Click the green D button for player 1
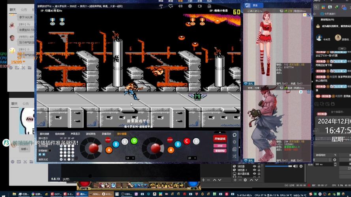The image size is (351, 197). (x=134, y=141)
